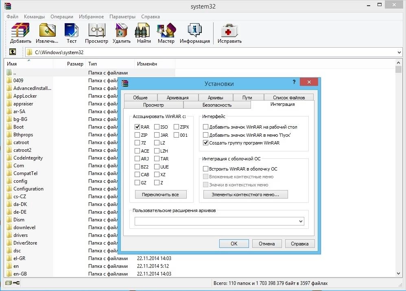This screenshot has width=406, height=291.
Task: Switch to the Пути tab
Action: pos(247,97)
